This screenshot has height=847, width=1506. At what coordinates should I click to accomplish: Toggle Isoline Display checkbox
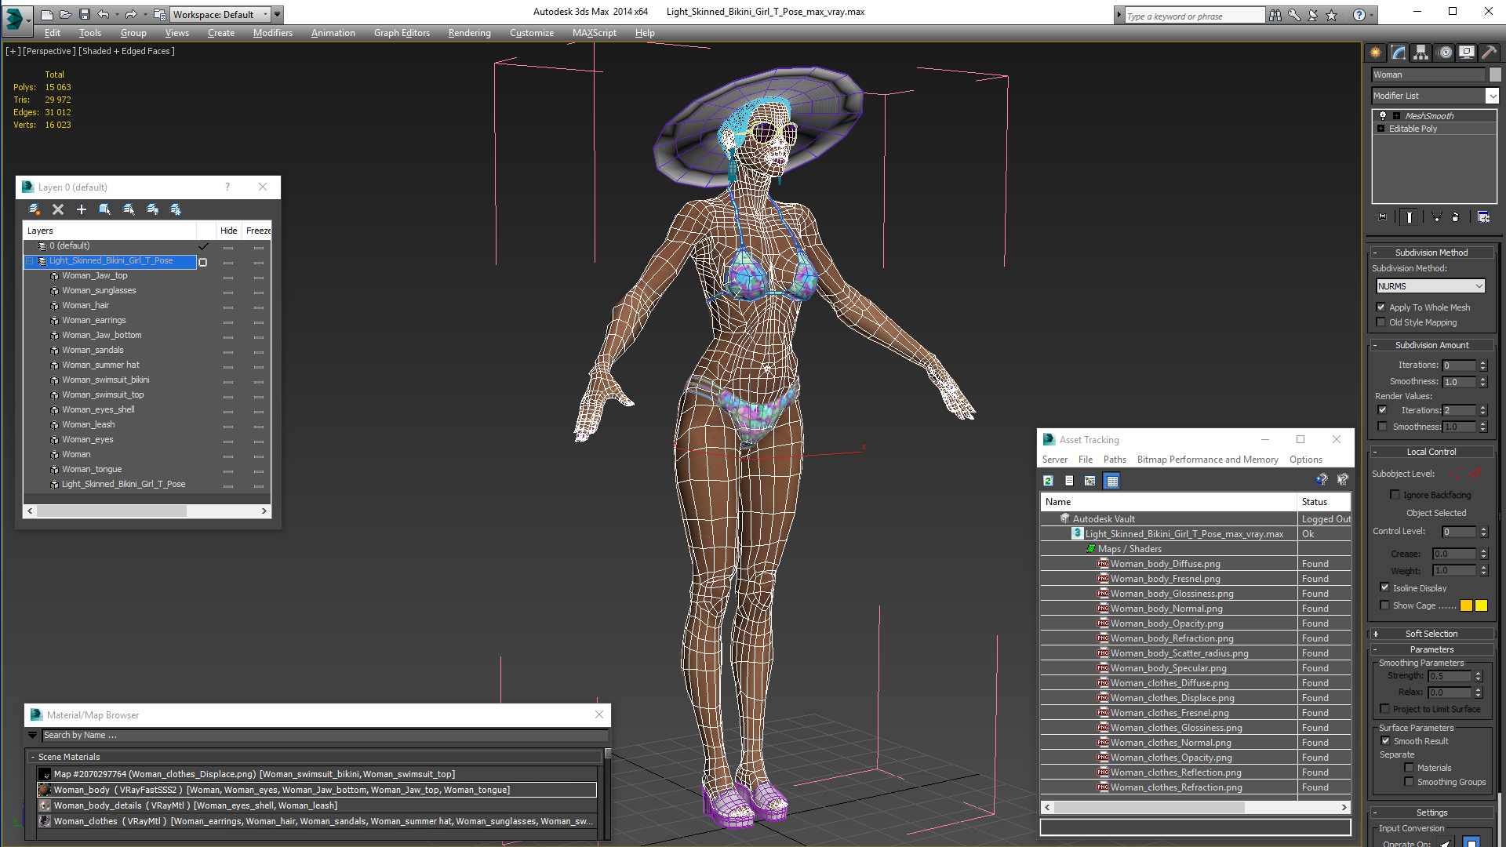(x=1385, y=587)
